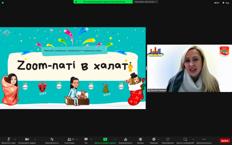The height and width of the screenshot is (145, 232).
Task: Open video options caret next to Остановить видео
Action: click(x=35, y=139)
